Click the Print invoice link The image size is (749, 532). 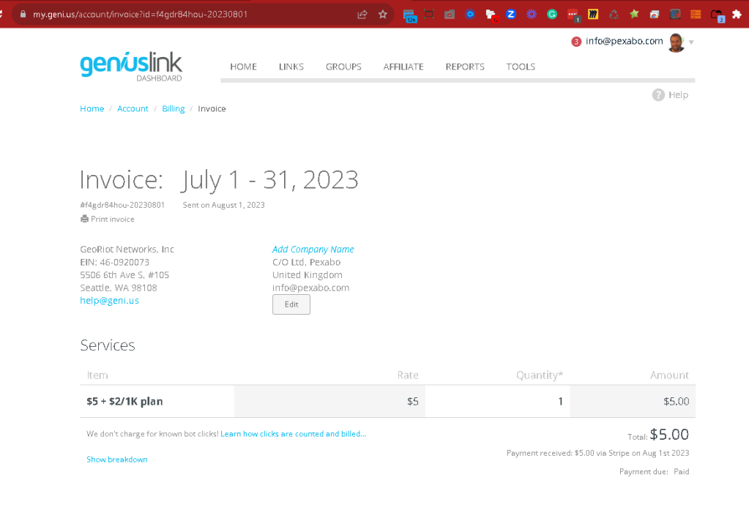point(113,219)
